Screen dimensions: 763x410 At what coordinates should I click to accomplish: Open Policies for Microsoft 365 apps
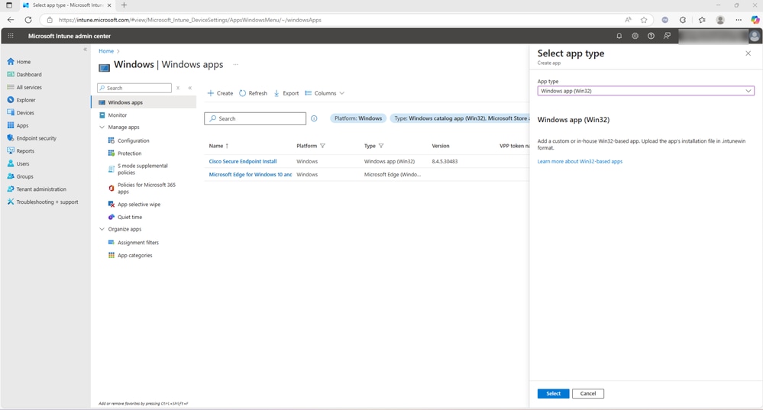pos(146,189)
